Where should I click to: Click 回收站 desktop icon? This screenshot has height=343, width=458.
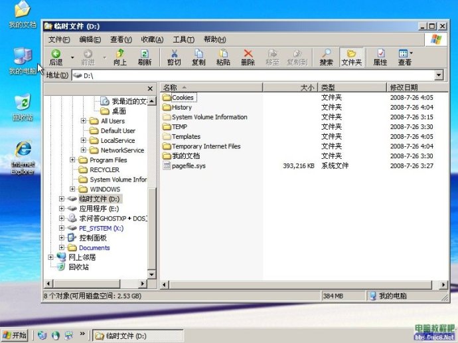[x=23, y=107]
